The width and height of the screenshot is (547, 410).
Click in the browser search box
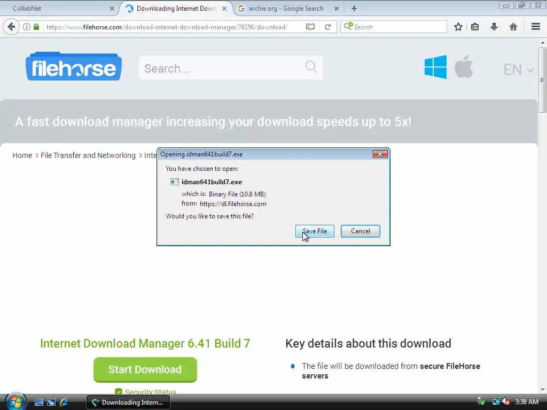point(394,27)
